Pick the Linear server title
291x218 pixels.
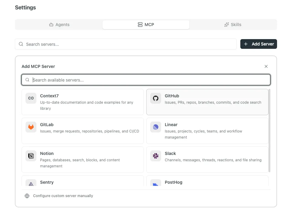171,125
